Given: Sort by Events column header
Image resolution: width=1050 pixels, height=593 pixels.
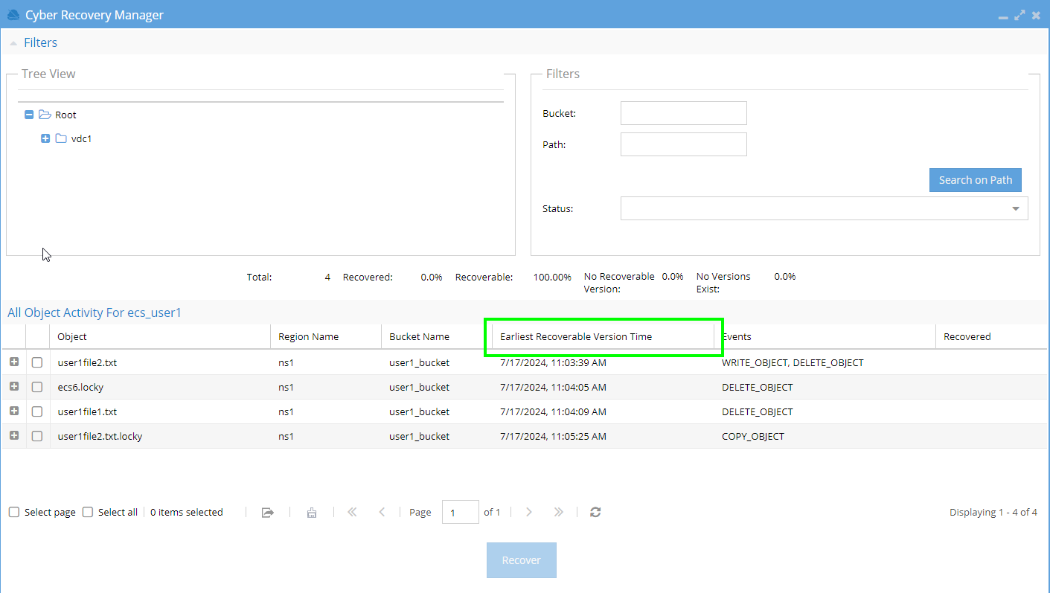Looking at the screenshot, I should coord(825,336).
